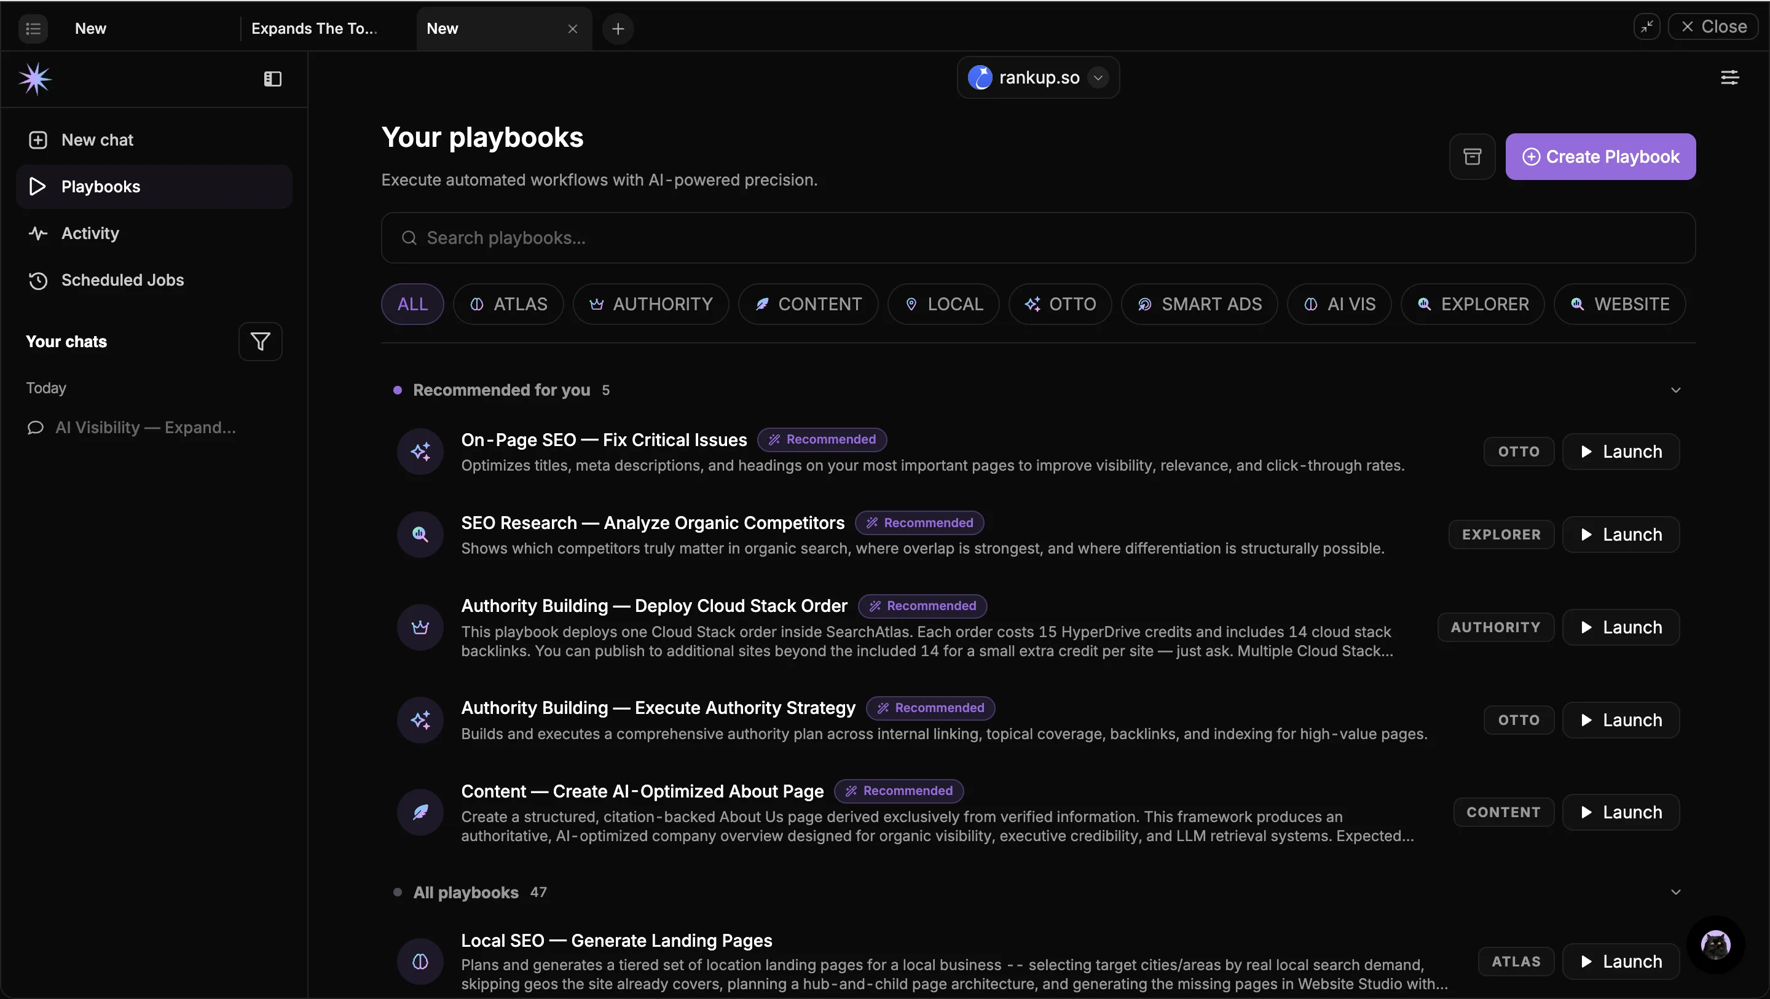The width and height of the screenshot is (1770, 999).
Task: Filter playbooks by OTTO chip
Action: click(x=1060, y=304)
